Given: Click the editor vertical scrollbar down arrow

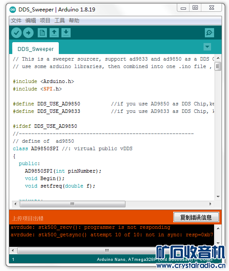Looking at the screenshot, I should click(218, 196).
